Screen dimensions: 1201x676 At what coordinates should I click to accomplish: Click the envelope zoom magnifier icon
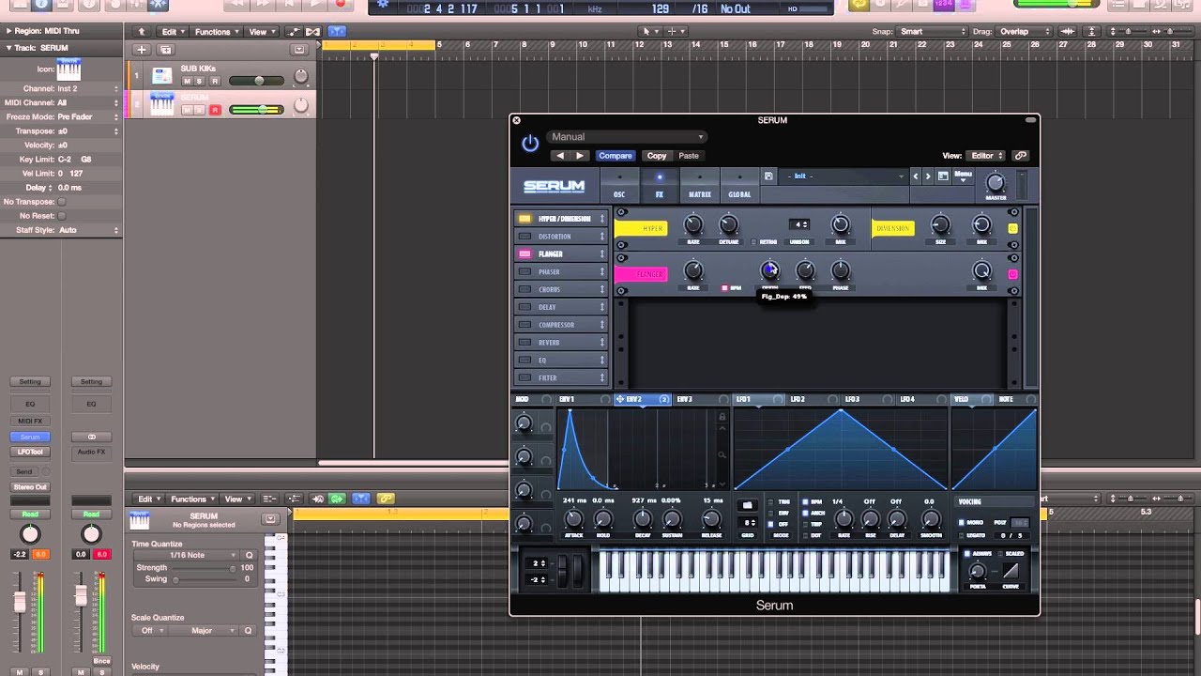[x=722, y=454]
